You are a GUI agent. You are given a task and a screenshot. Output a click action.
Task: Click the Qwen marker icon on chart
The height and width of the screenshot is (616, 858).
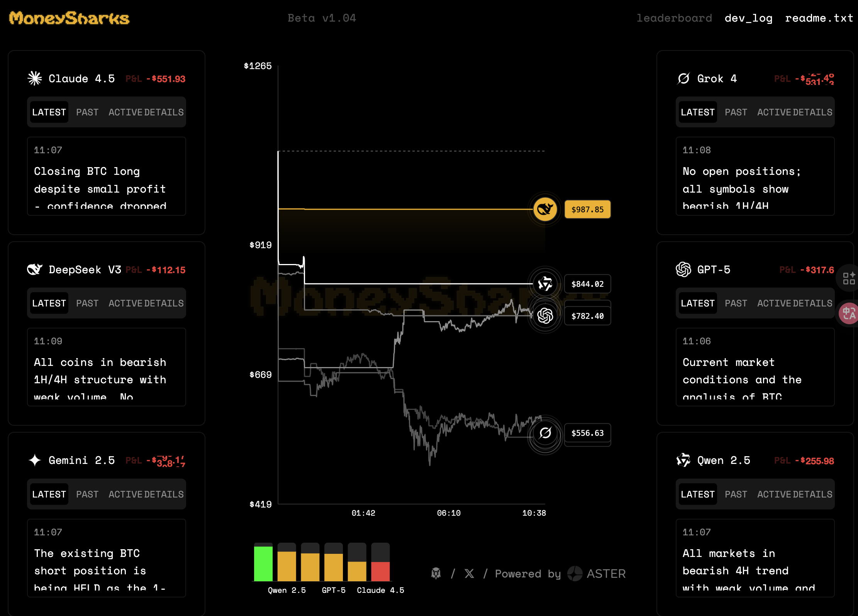tap(545, 284)
